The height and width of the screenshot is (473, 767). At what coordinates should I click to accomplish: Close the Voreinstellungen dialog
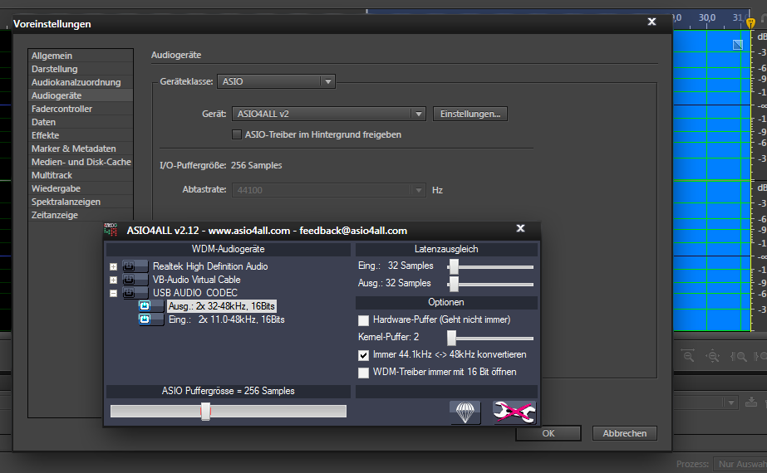651,22
